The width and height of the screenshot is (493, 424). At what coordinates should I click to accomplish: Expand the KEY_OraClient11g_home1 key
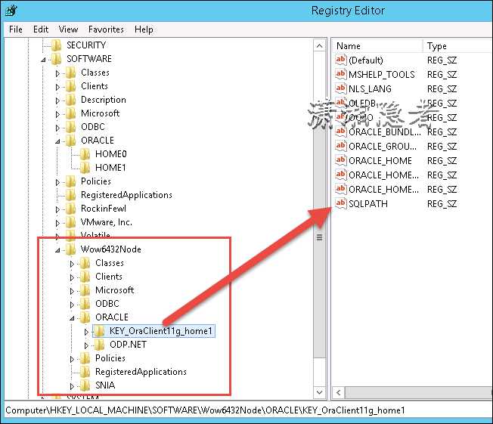(86, 332)
